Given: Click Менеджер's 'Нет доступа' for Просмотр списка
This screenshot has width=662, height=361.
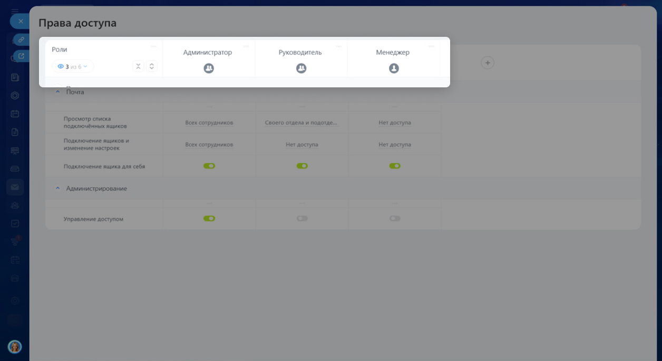Looking at the screenshot, I should click(x=395, y=123).
